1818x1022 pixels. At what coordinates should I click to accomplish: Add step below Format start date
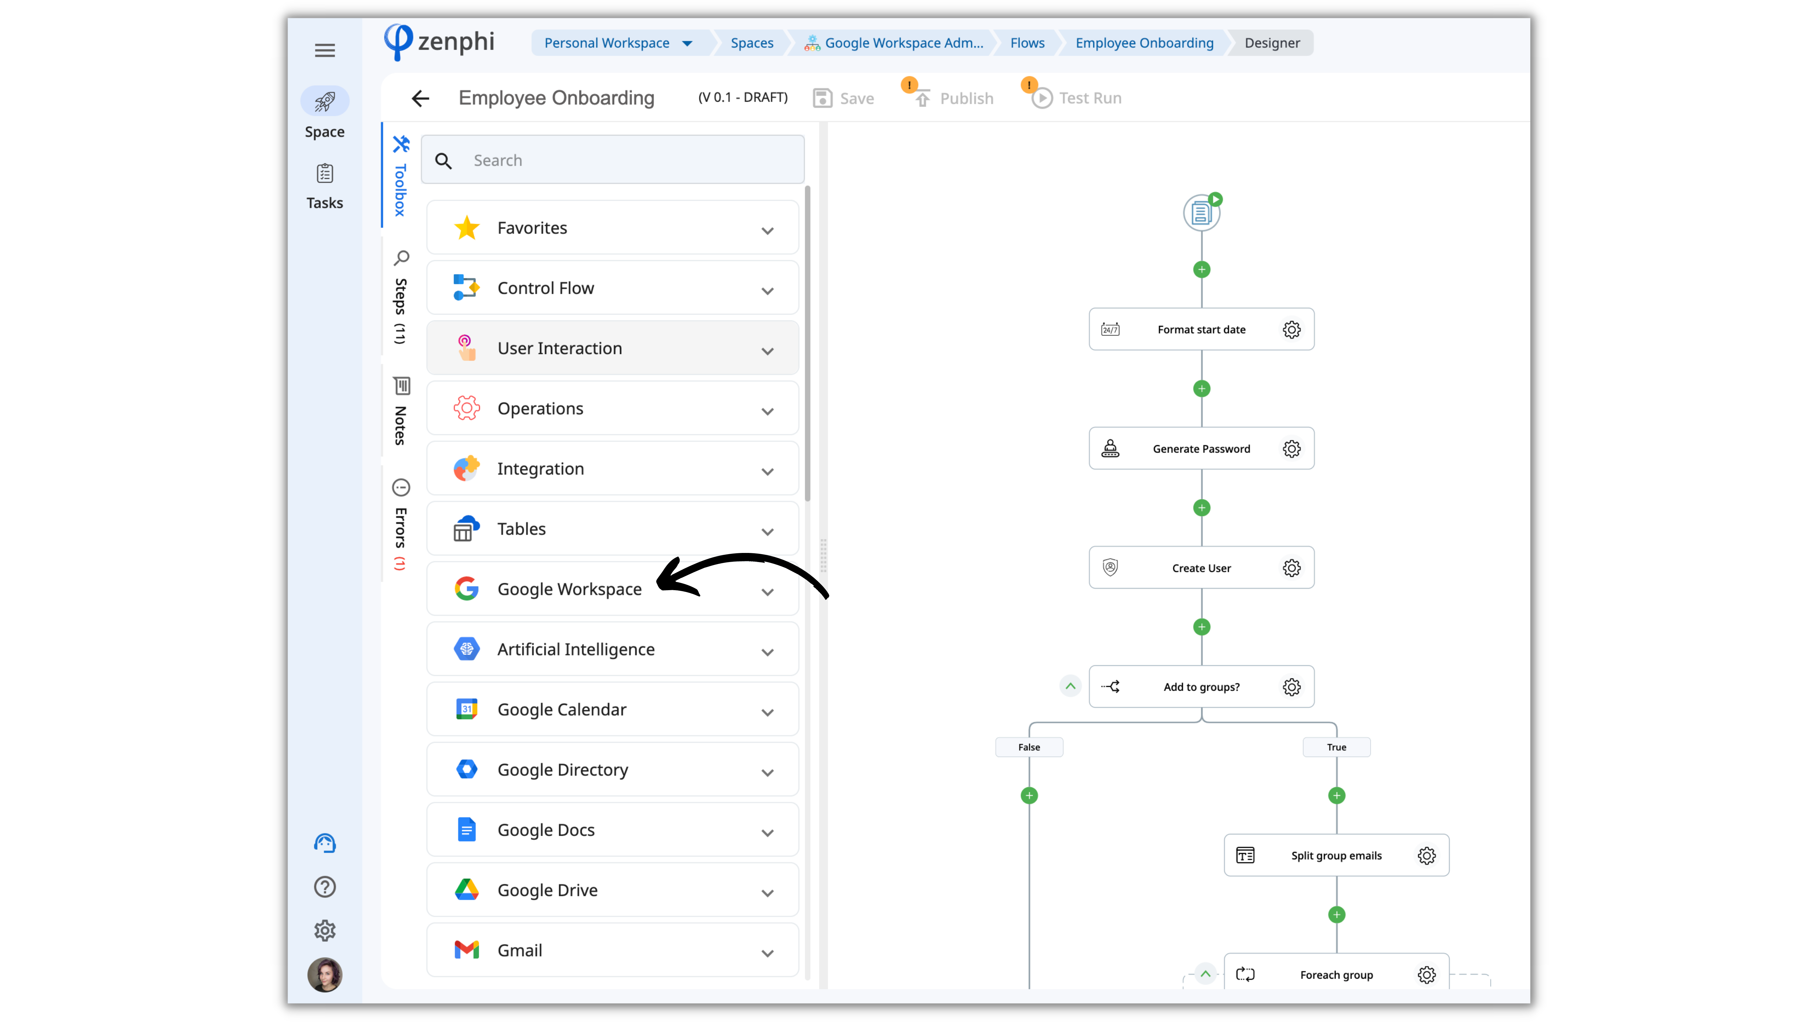1201,389
